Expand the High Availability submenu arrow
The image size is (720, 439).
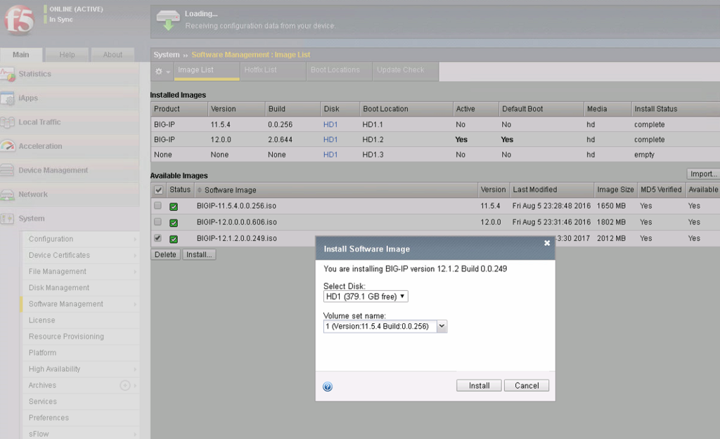click(x=135, y=369)
